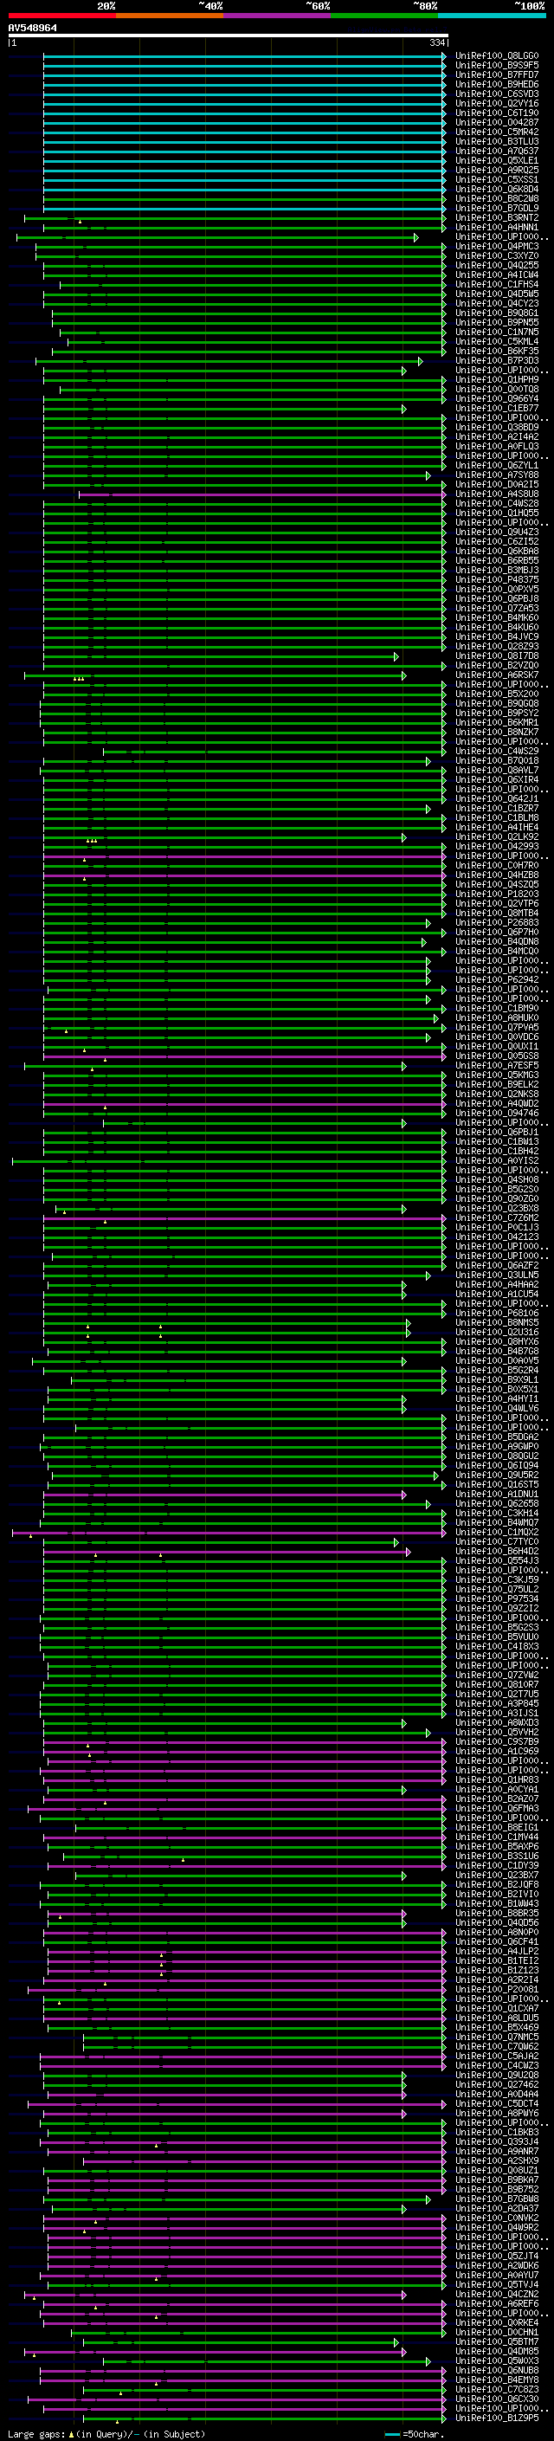Select hit label UniRef100_B9PN55
554x2441 pixels.
(x=497, y=322)
